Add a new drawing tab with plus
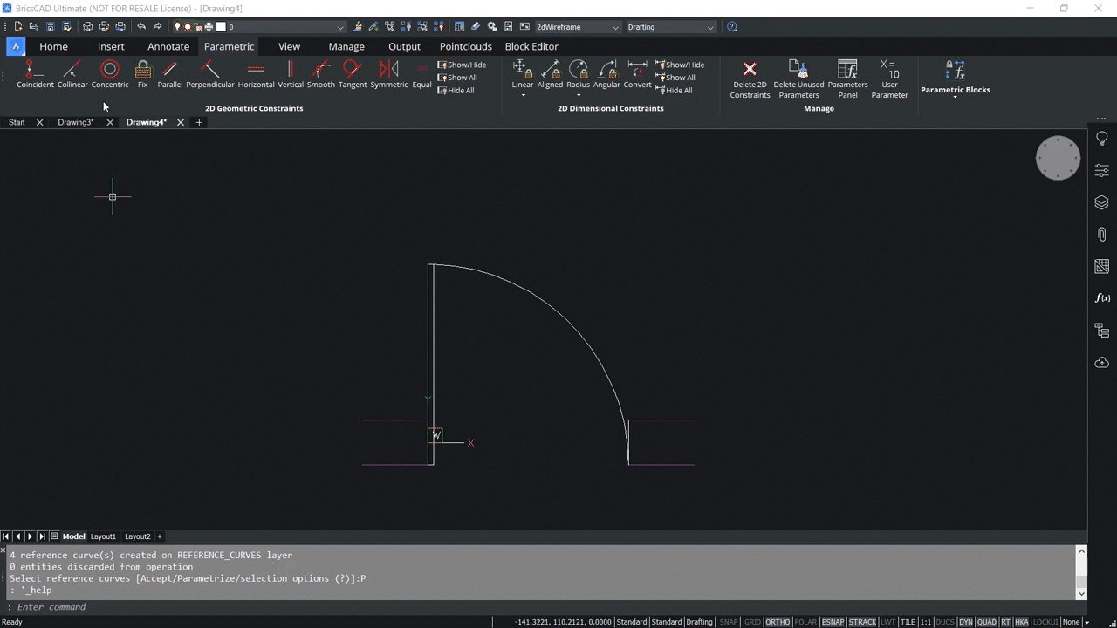 pyautogui.click(x=199, y=122)
